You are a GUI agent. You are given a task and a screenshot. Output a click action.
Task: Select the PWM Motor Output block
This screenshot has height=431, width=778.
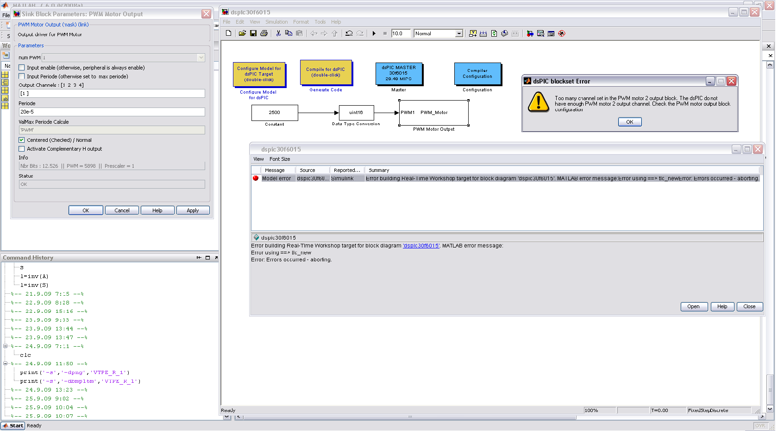tap(434, 113)
